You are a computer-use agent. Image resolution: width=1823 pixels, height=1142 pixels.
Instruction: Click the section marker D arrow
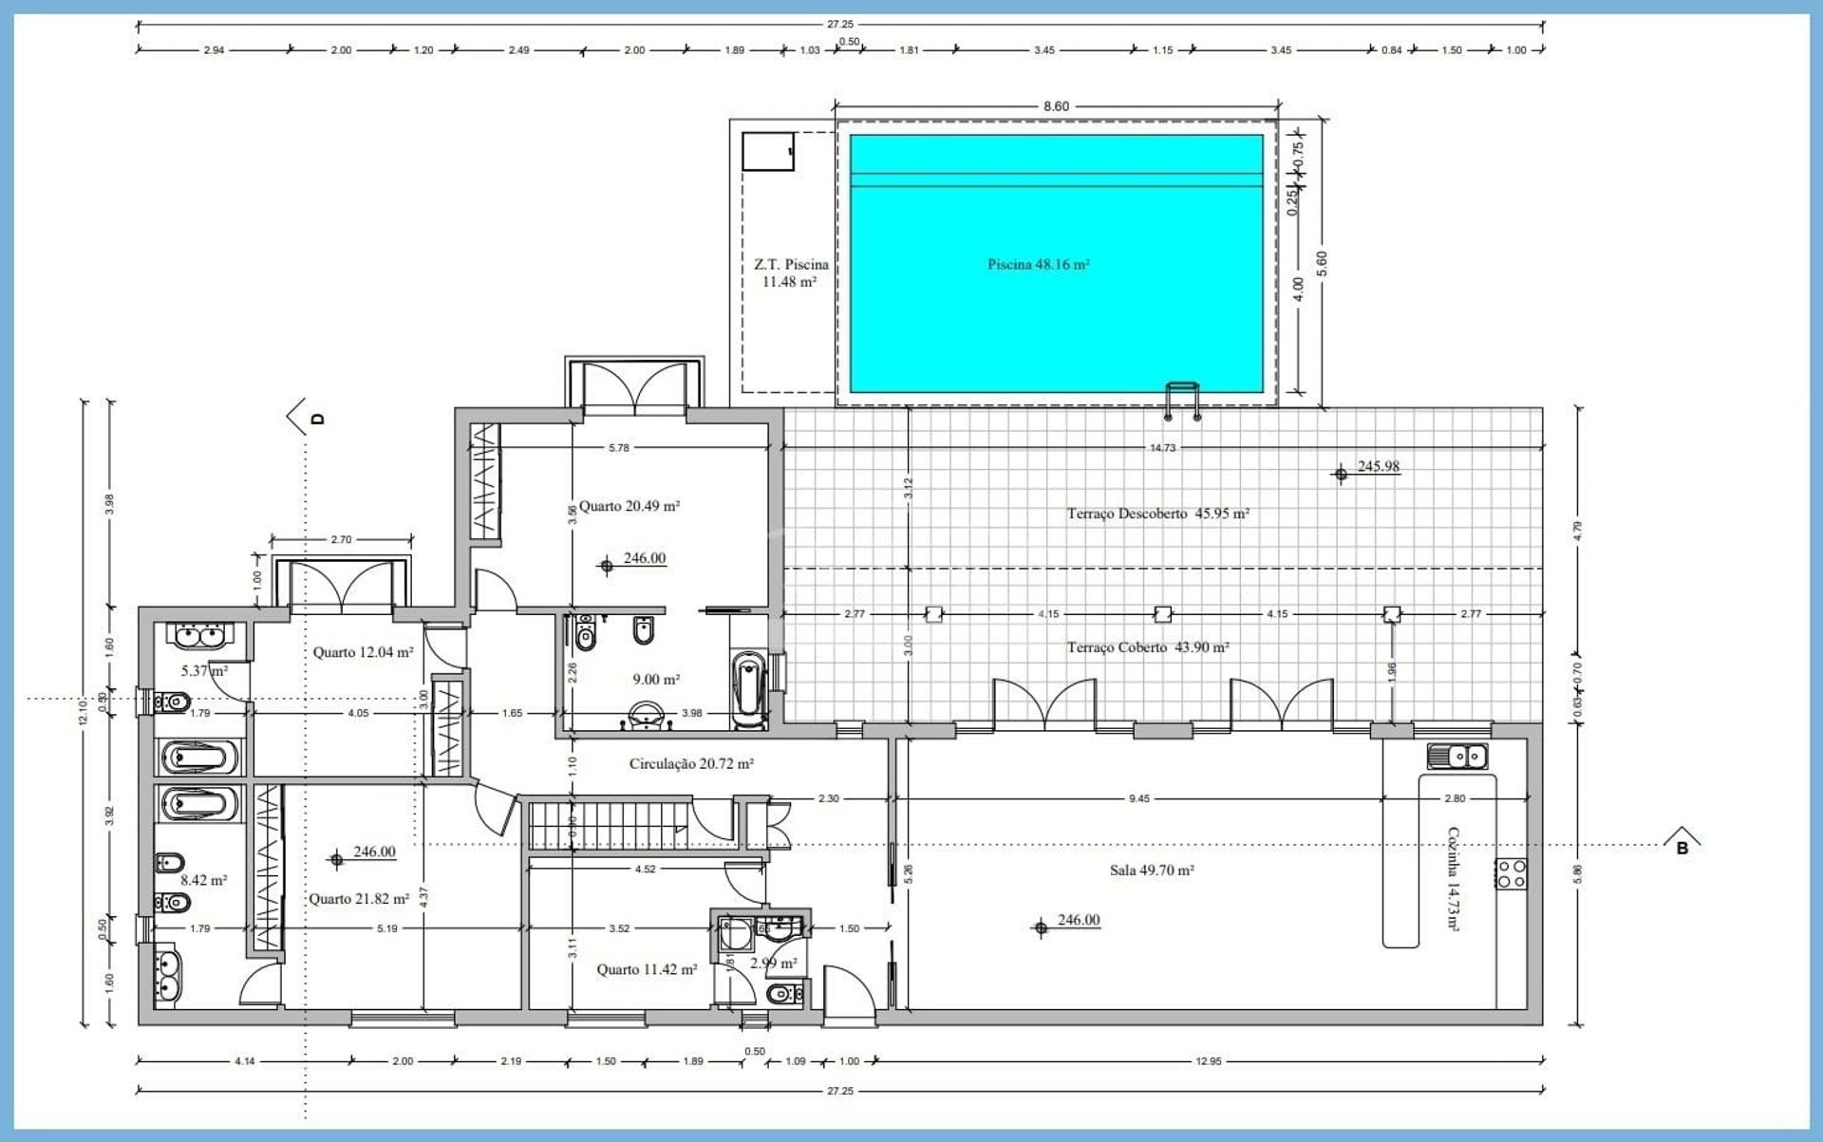point(306,417)
